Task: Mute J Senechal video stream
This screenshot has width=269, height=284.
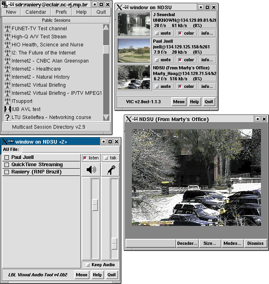Action: click(163, 33)
